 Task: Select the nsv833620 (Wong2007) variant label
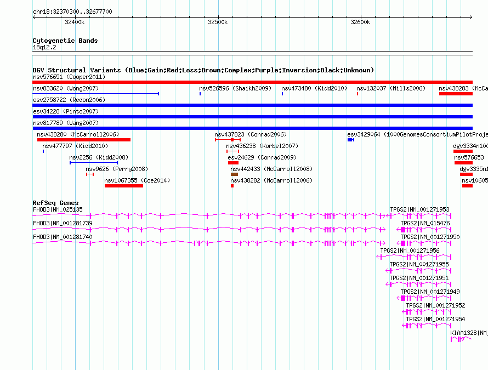(x=66, y=88)
